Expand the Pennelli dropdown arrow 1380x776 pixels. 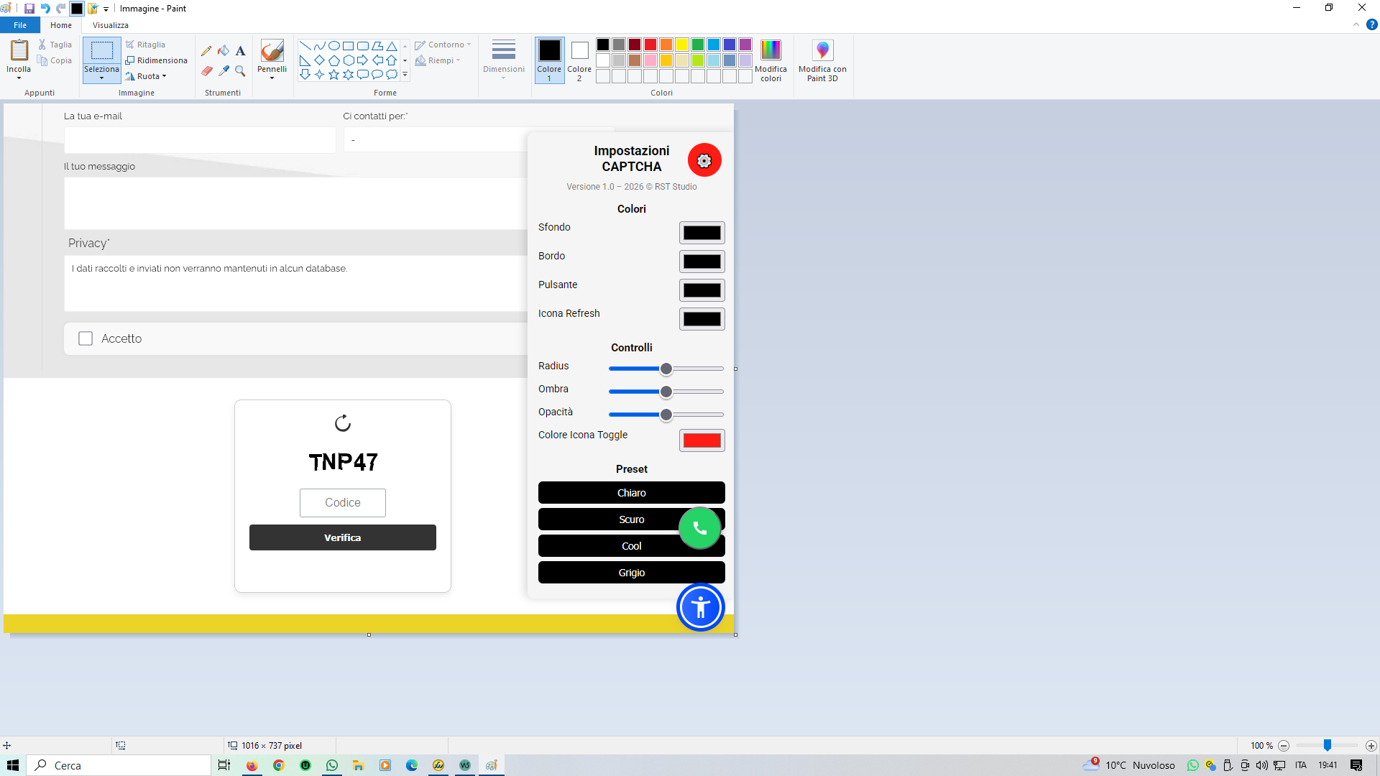point(272,78)
